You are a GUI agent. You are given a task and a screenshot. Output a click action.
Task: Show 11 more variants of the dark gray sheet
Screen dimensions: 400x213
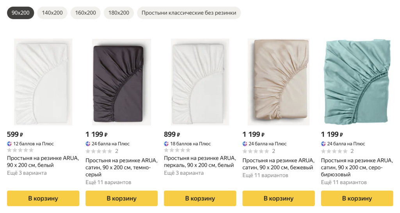pyautogui.click(x=108, y=182)
